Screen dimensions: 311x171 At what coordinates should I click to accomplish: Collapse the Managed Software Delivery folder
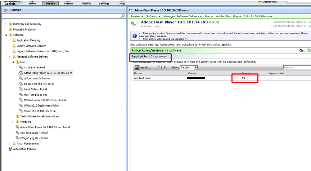click(9, 57)
